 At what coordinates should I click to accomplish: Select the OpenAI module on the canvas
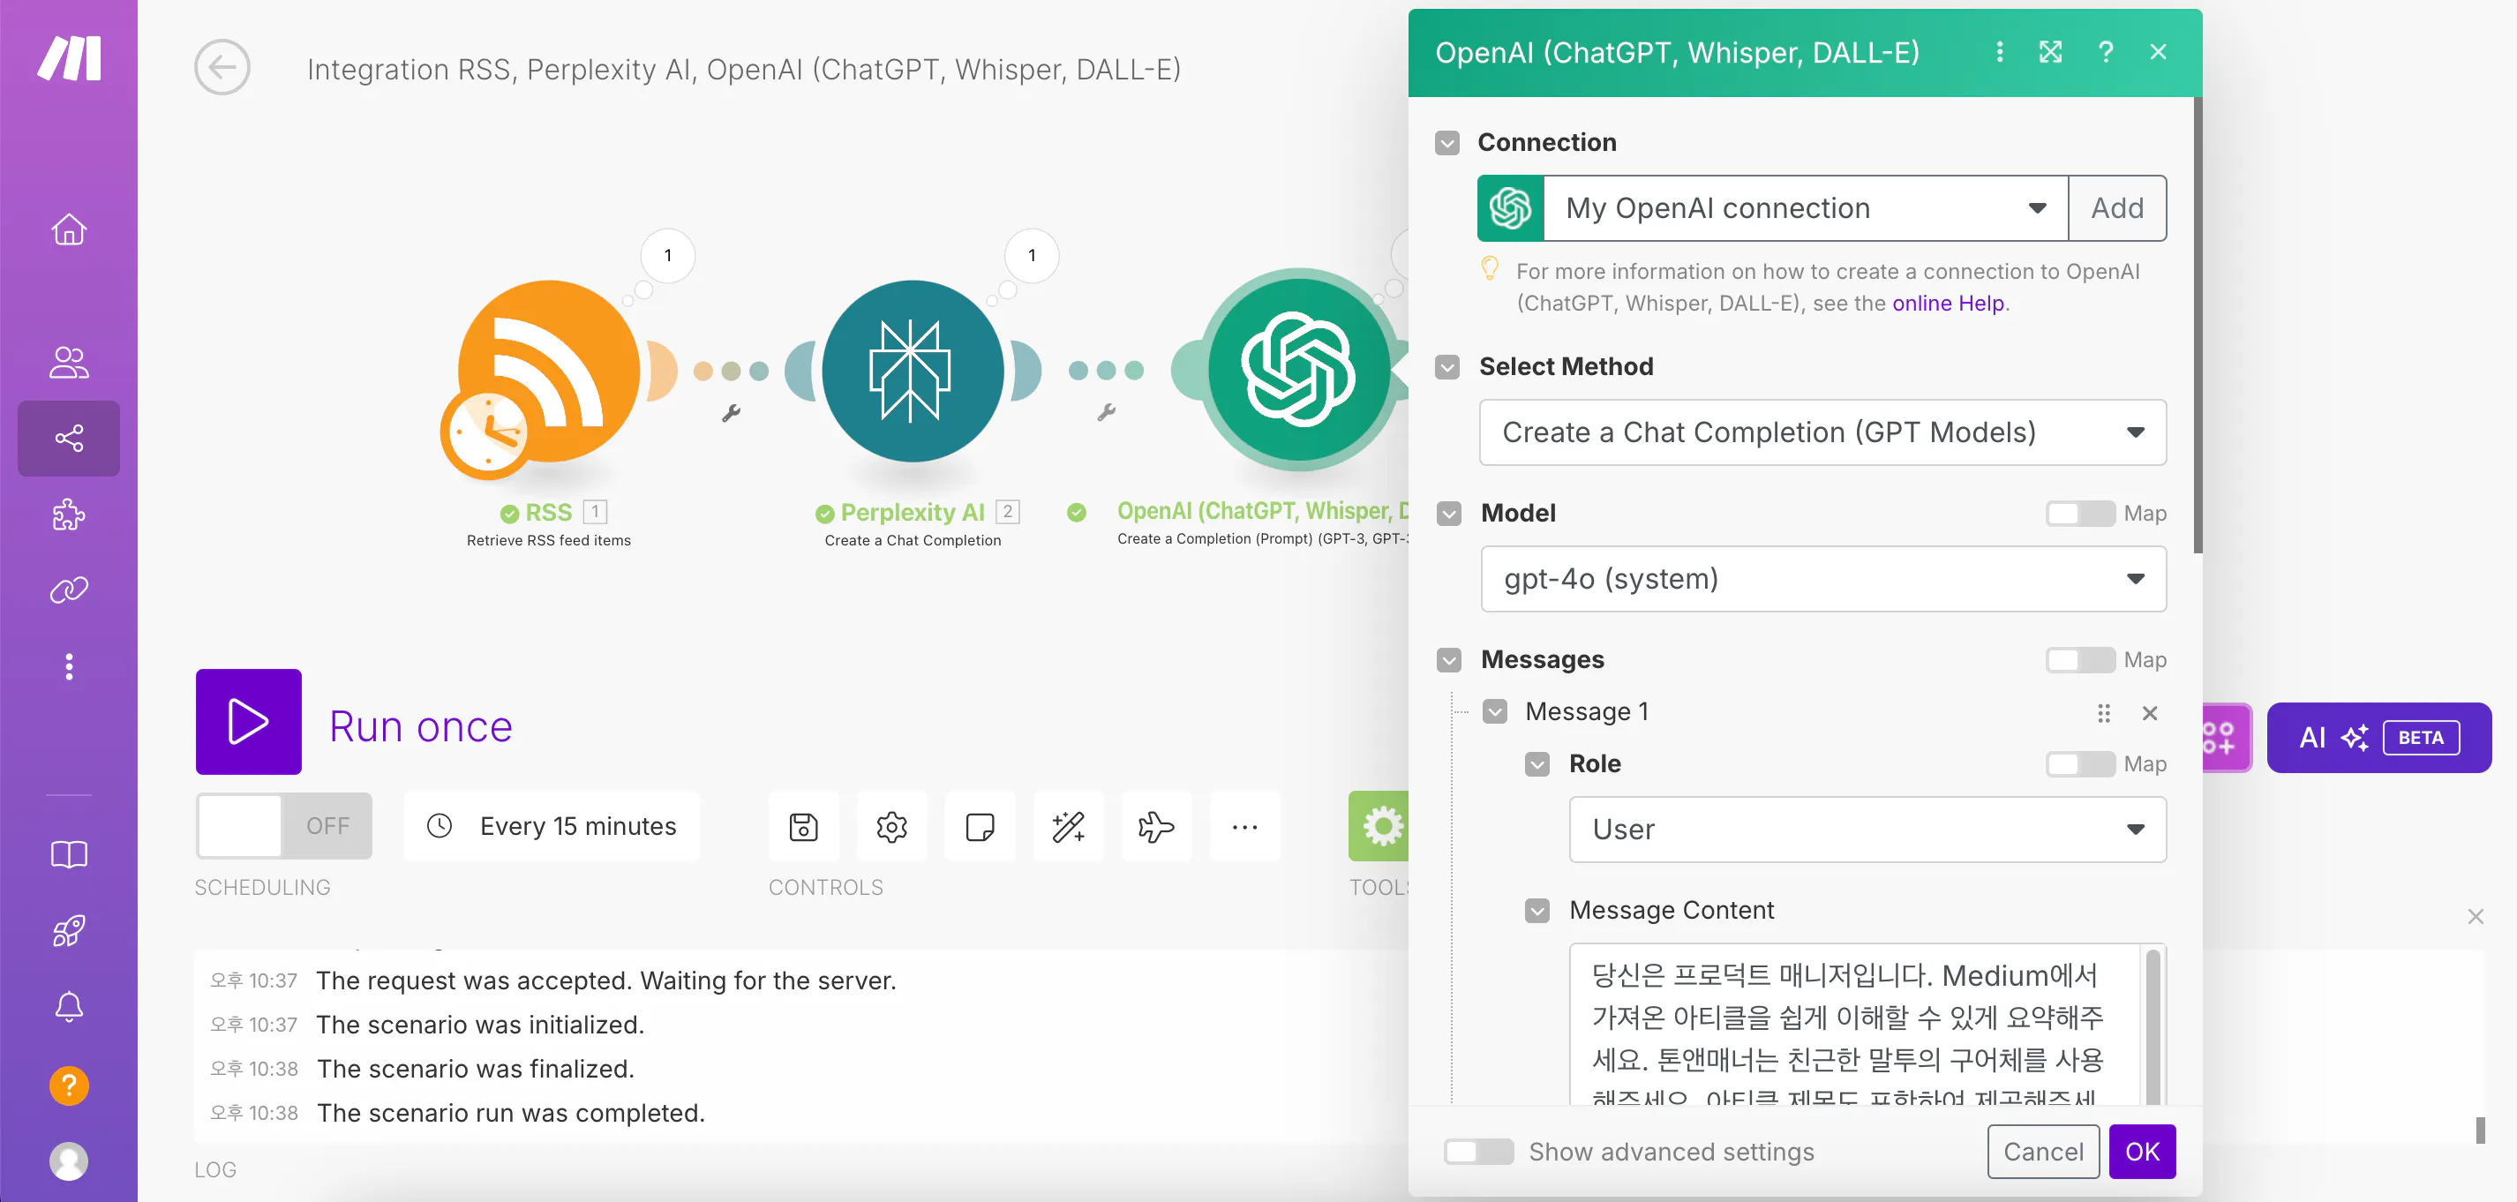(x=1298, y=371)
